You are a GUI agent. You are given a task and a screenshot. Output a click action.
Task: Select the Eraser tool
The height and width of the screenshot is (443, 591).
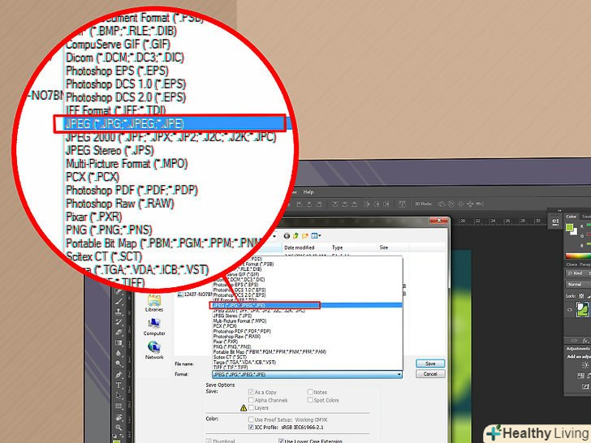pos(119,333)
